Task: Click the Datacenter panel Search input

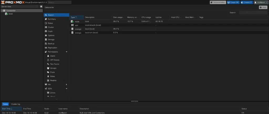Action: click(253, 13)
